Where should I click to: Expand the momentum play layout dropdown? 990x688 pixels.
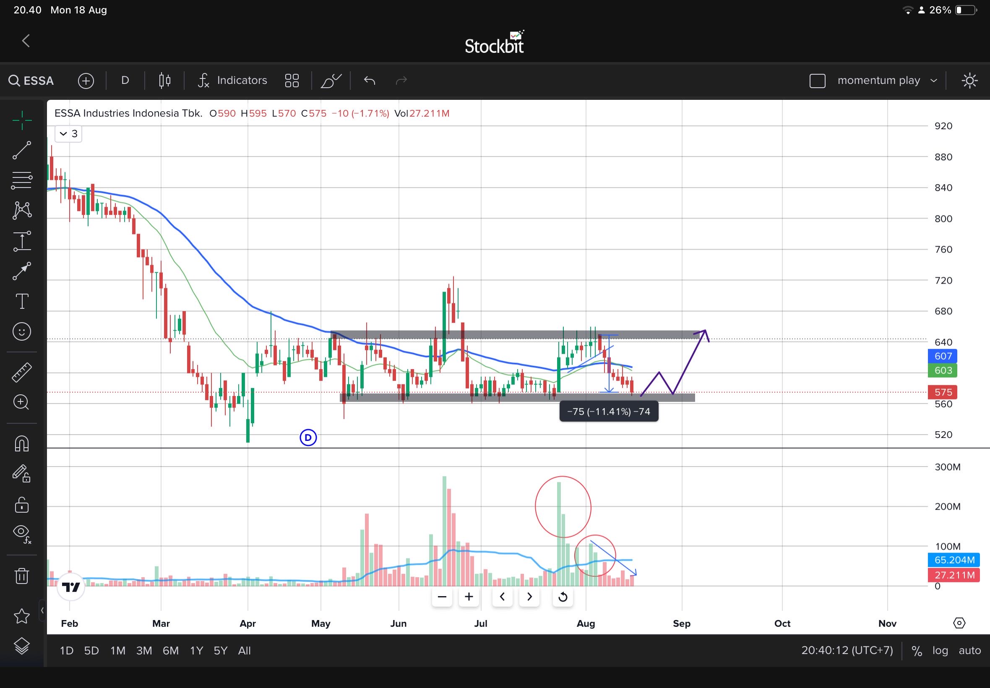click(x=887, y=81)
